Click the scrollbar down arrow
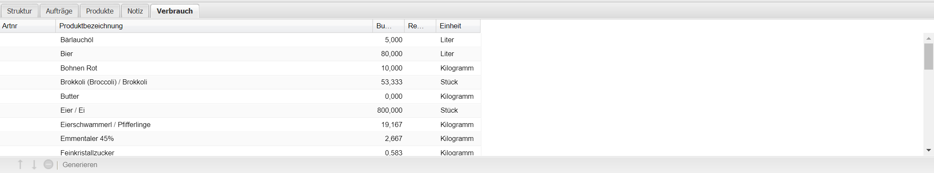 [929, 150]
